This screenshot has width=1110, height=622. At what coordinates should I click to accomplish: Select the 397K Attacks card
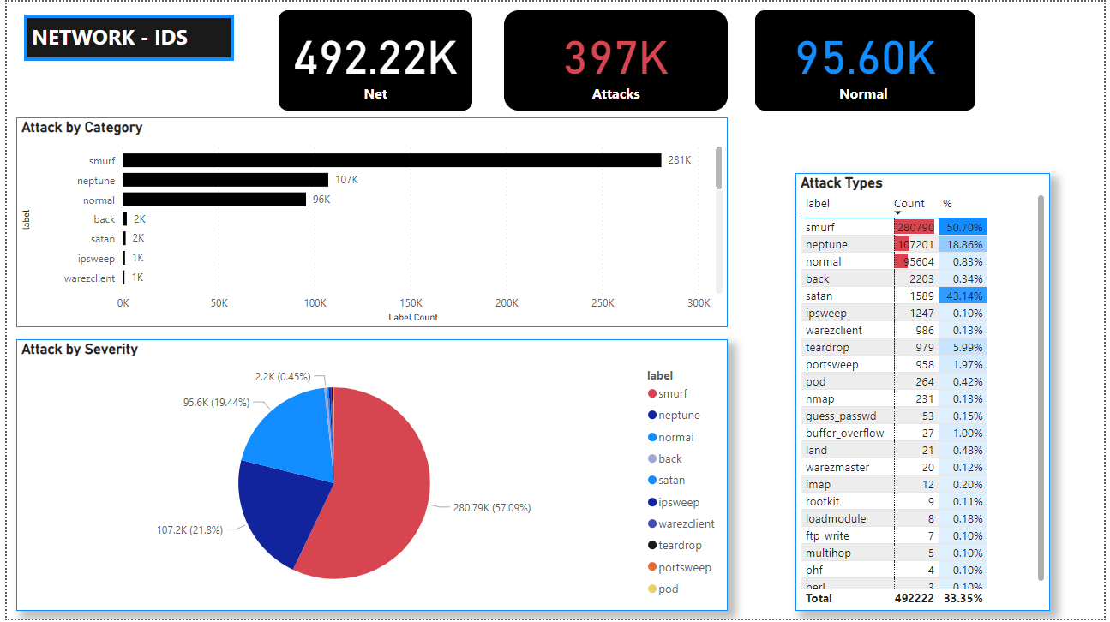(x=615, y=61)
